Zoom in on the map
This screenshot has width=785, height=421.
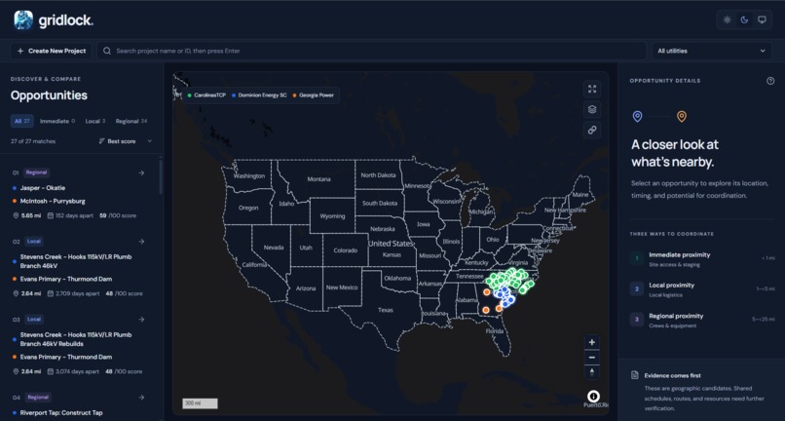coord(592,342)
